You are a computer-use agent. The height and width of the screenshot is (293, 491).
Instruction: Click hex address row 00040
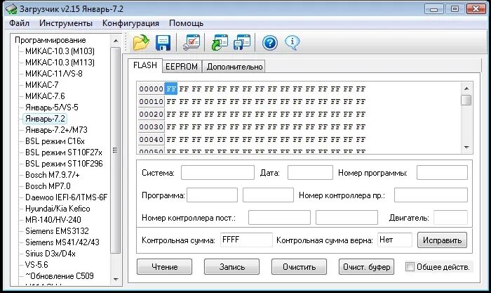(152, 140)
